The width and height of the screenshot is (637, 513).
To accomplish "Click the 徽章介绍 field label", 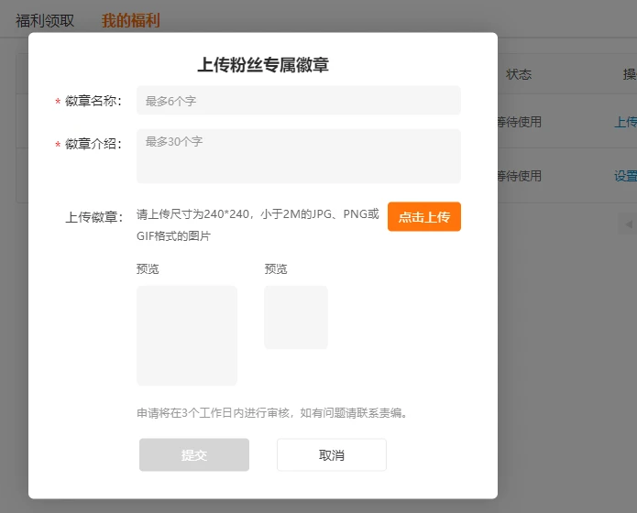I will [93, 144].
